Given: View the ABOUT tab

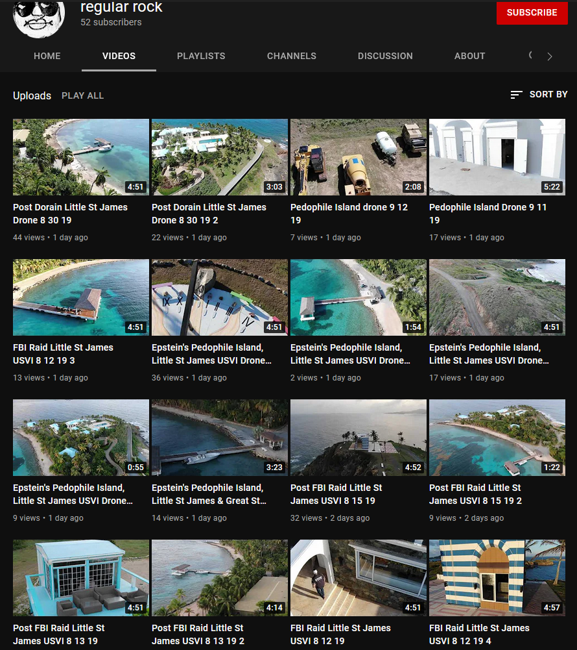Looking at the screenshot, I should pos(470,56).
